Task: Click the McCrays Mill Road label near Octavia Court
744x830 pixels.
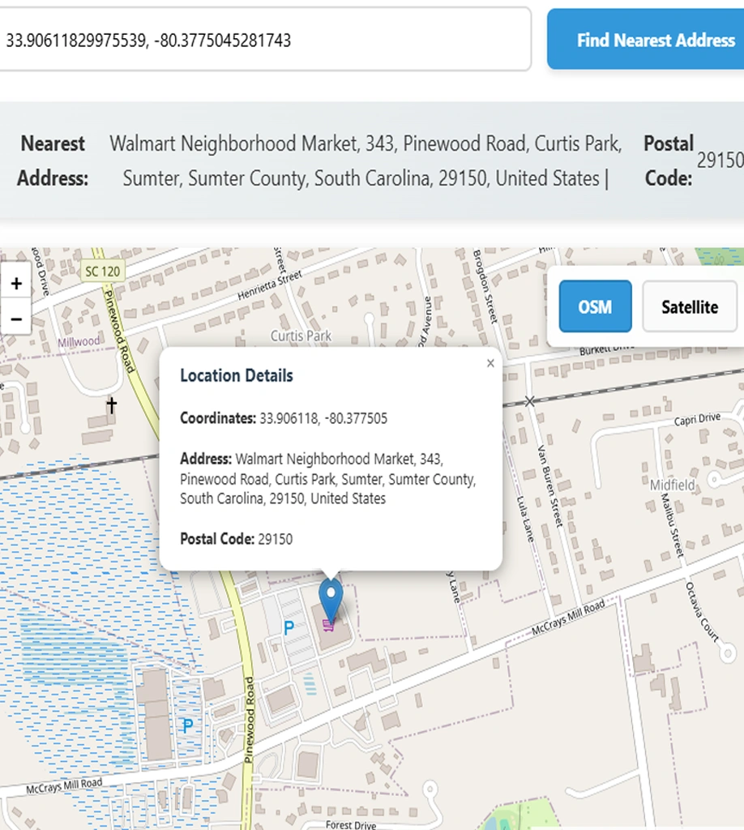Action: tap(568, 618)
